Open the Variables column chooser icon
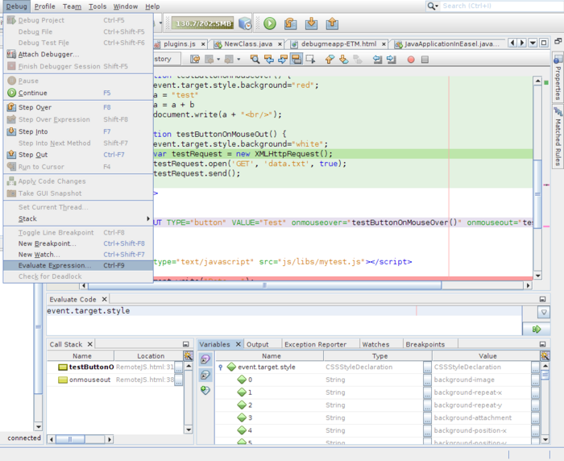The height and width of the screenshot is (461, 564). [545, 356]
